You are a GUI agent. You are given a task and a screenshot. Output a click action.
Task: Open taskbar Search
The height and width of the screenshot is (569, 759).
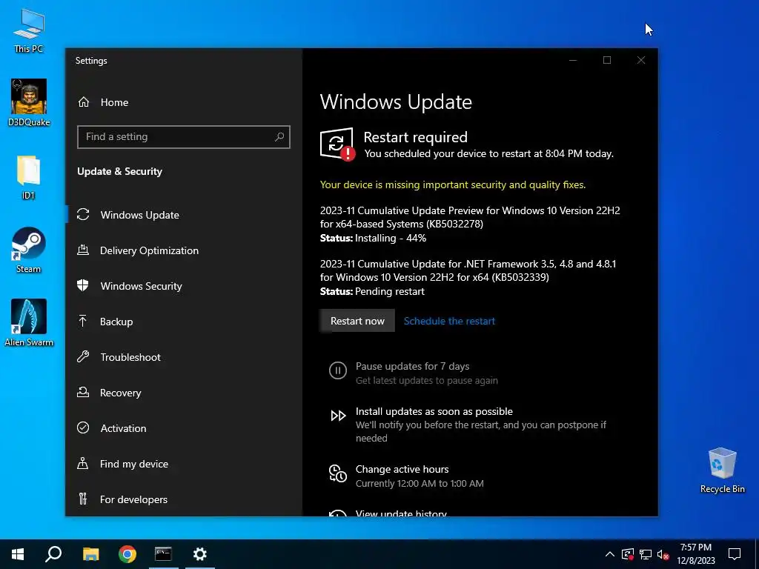coord(53,554)
